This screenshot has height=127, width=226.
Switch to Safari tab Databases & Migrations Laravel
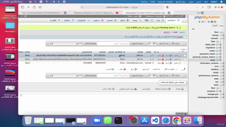(x=96, y=13)
